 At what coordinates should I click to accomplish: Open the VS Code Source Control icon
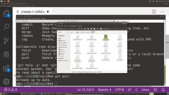[x=6, y=41]
